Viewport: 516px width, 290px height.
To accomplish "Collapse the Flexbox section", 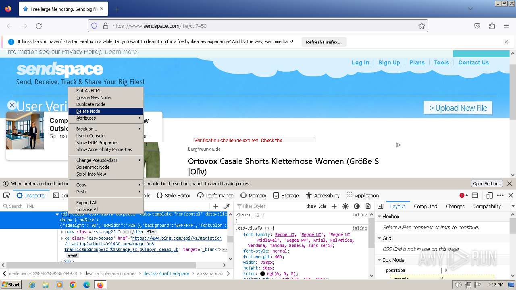I will pos(379,216).
